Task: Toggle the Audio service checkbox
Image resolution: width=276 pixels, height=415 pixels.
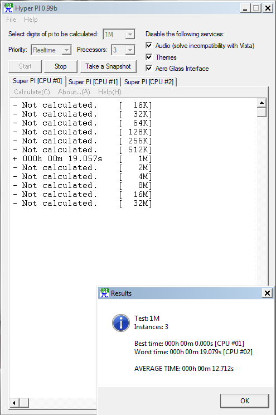Action: (149, 46)
